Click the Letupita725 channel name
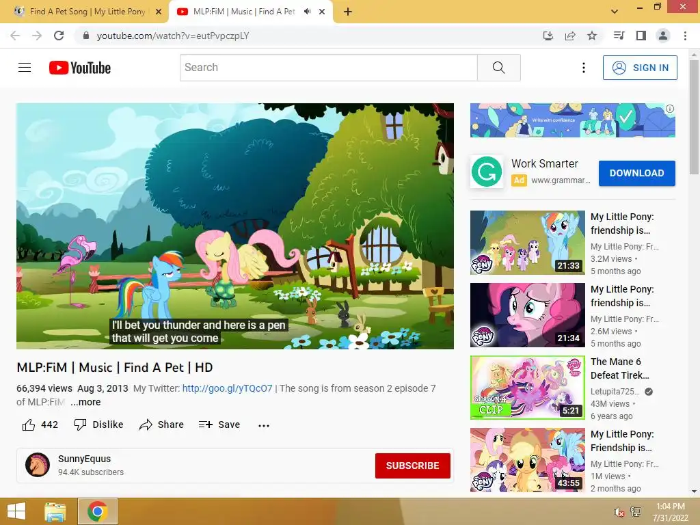This screenshot has height=525, width=700. 615,392
